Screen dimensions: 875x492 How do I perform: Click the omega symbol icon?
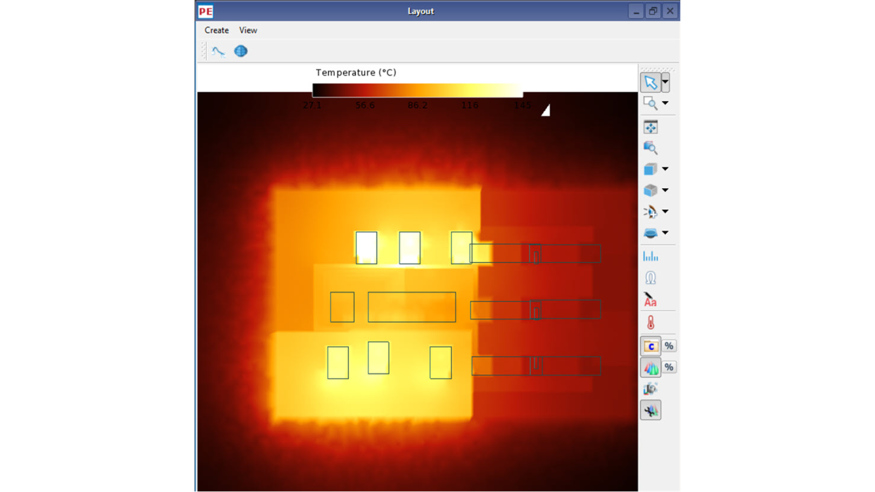coord(650,278)
